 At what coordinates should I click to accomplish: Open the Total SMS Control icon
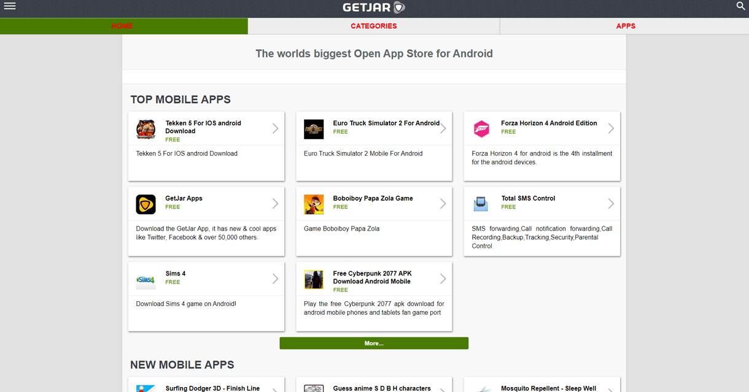pos(481,204)
